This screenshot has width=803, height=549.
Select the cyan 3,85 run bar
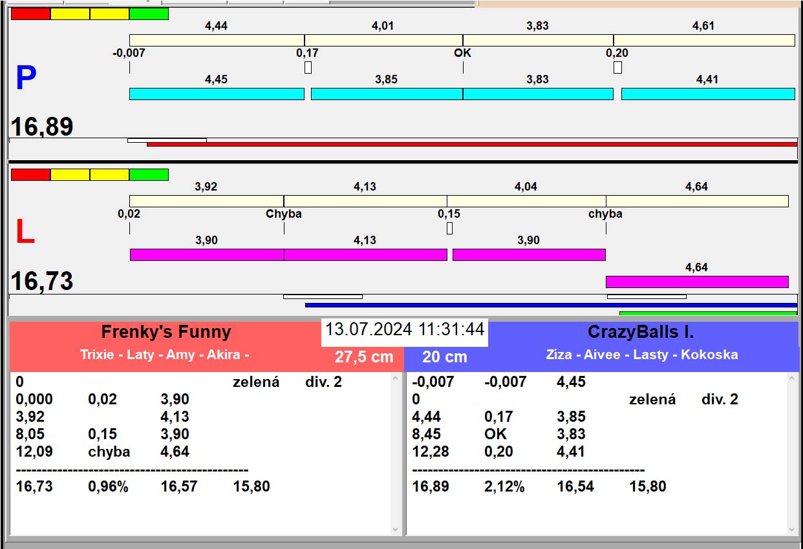[387, 94]
